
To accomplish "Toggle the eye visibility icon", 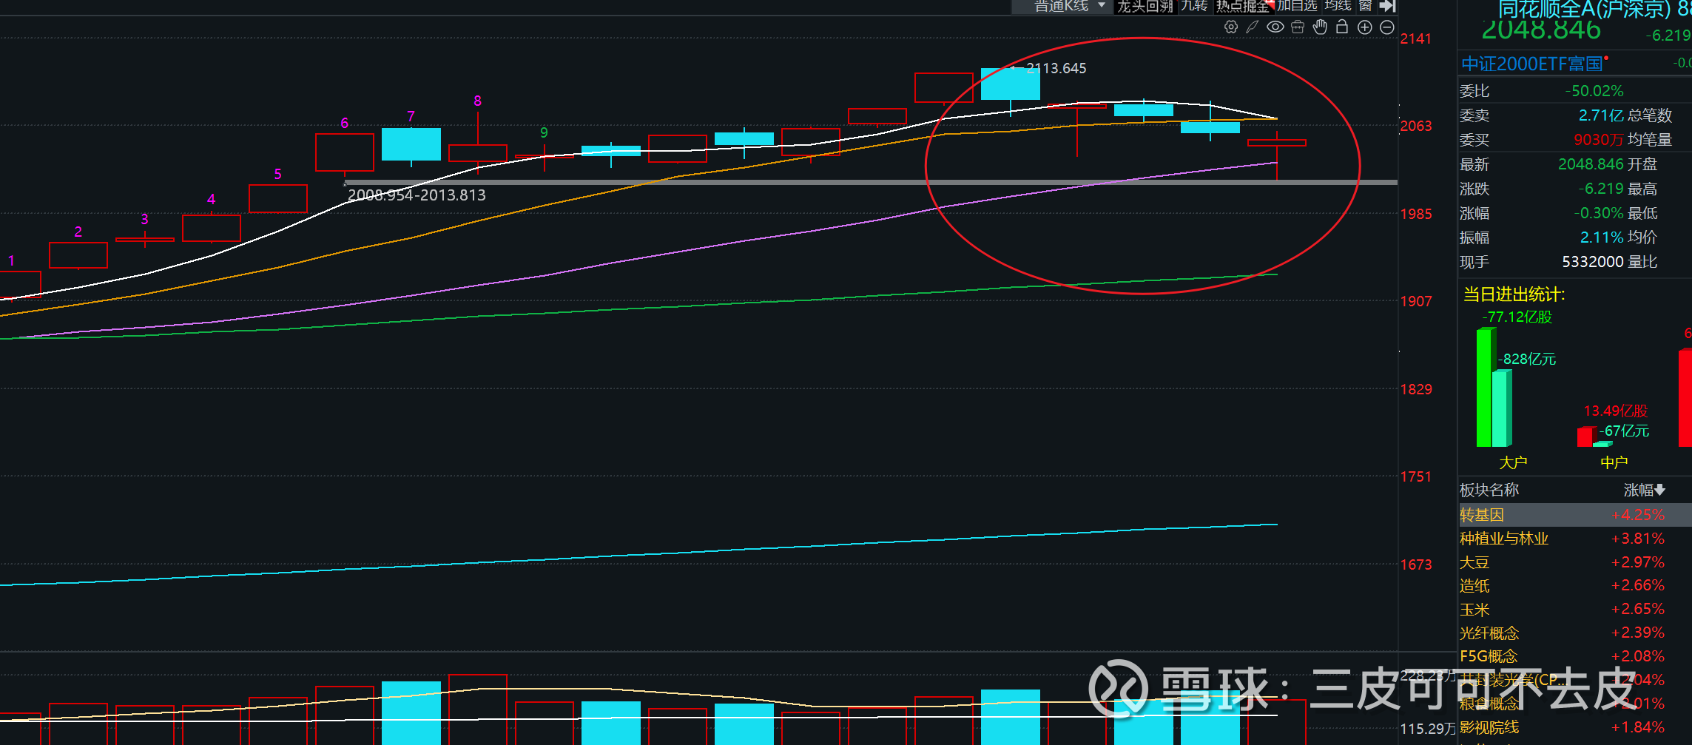I will (1275, 27).
